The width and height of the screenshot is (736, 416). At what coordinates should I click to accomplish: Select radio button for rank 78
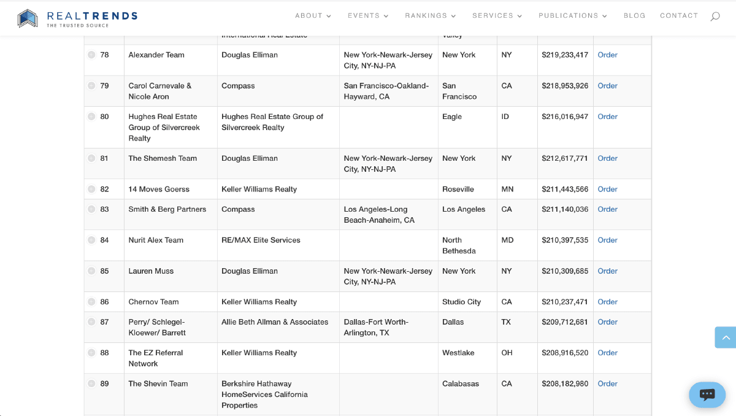point(91,55)
